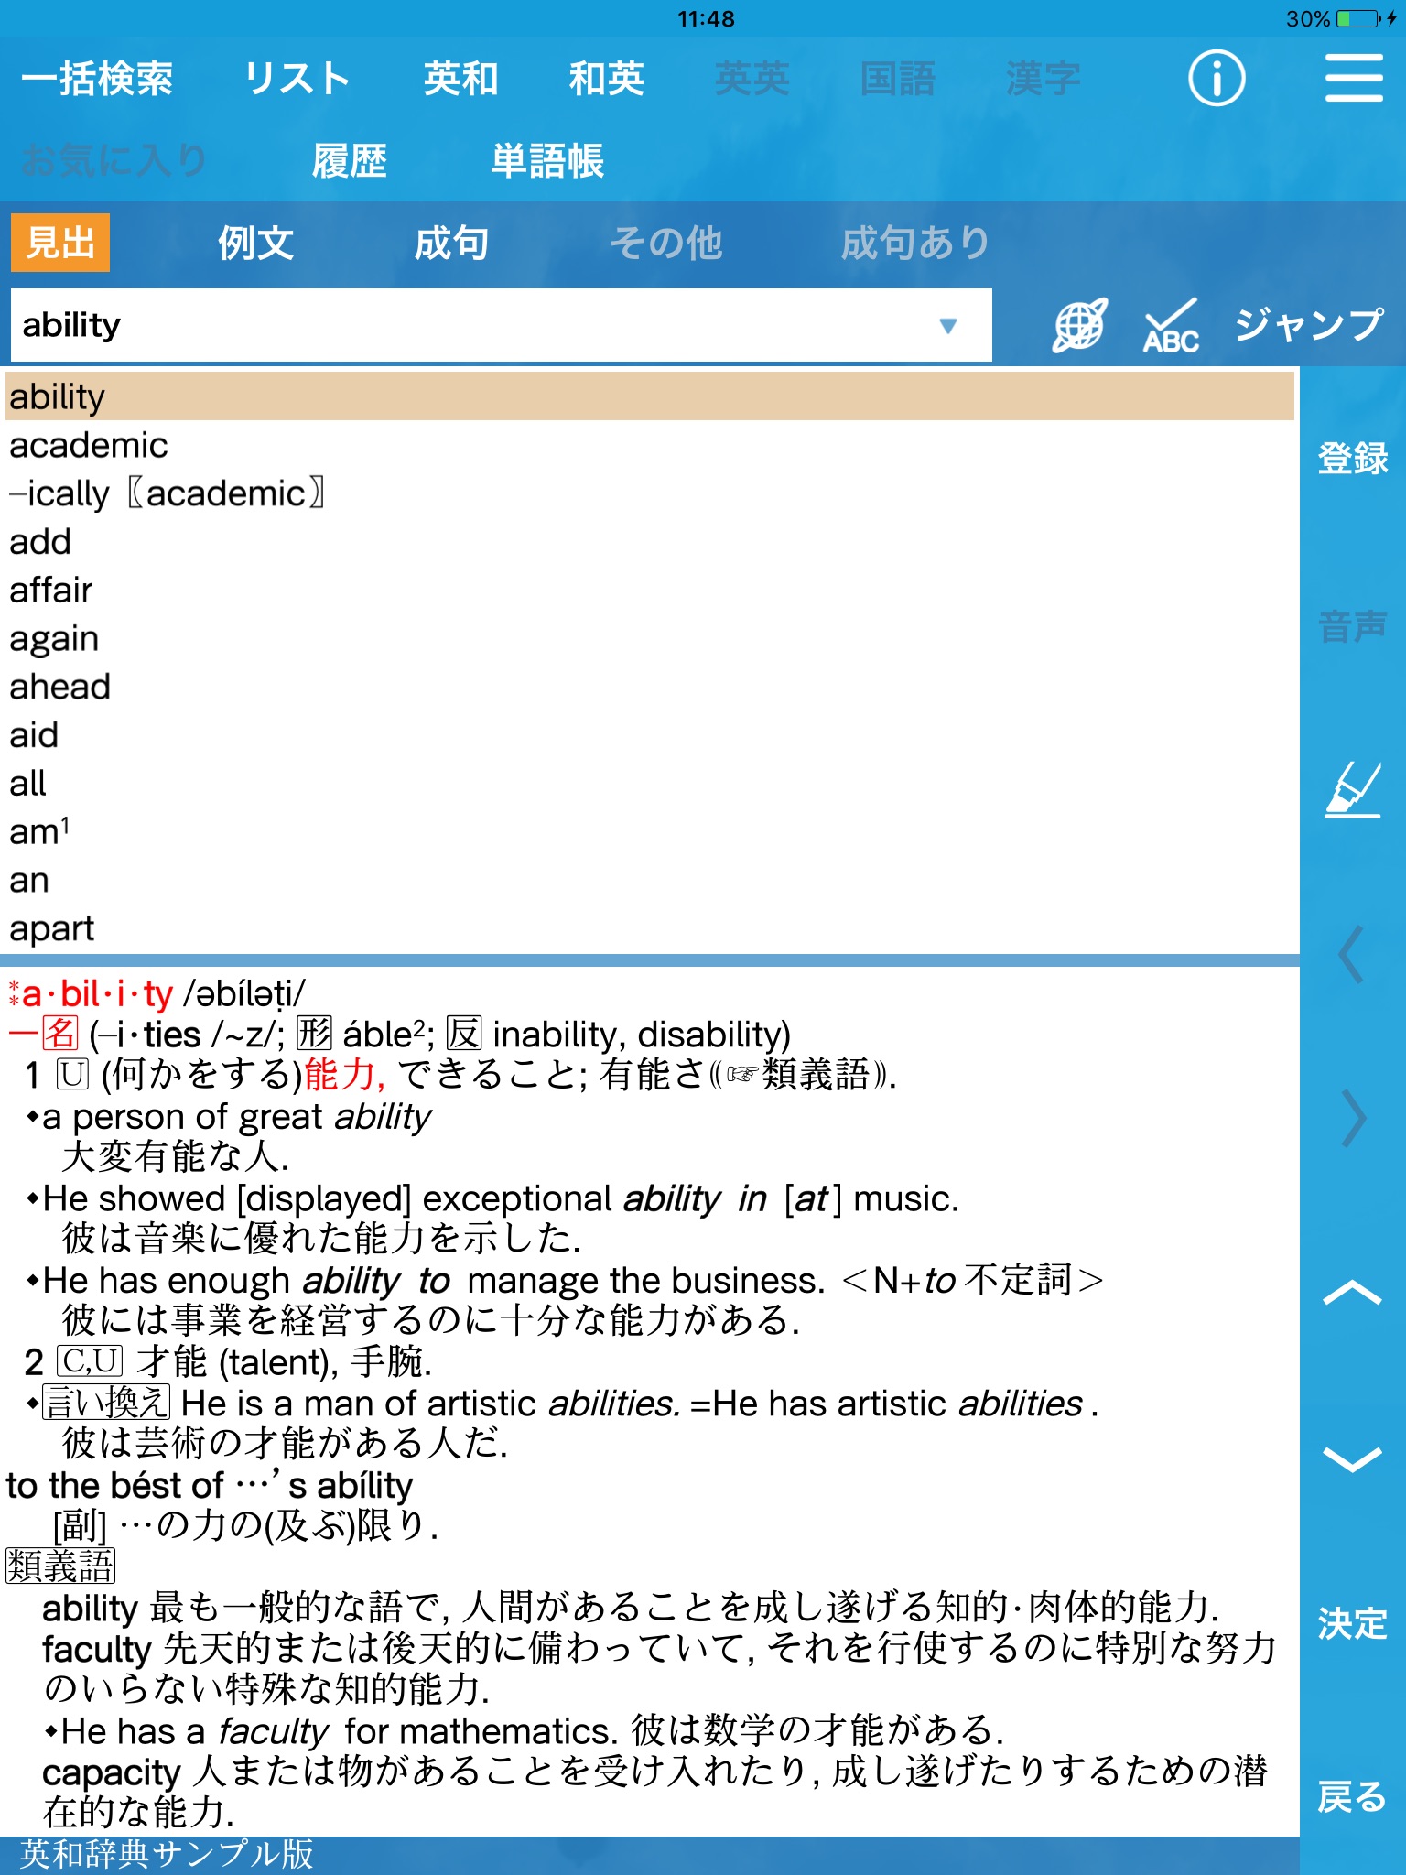This screenshot has width=1406, height=1875.
Task: Tap the 決定 confirm button
Action: click(1353, 1623)
